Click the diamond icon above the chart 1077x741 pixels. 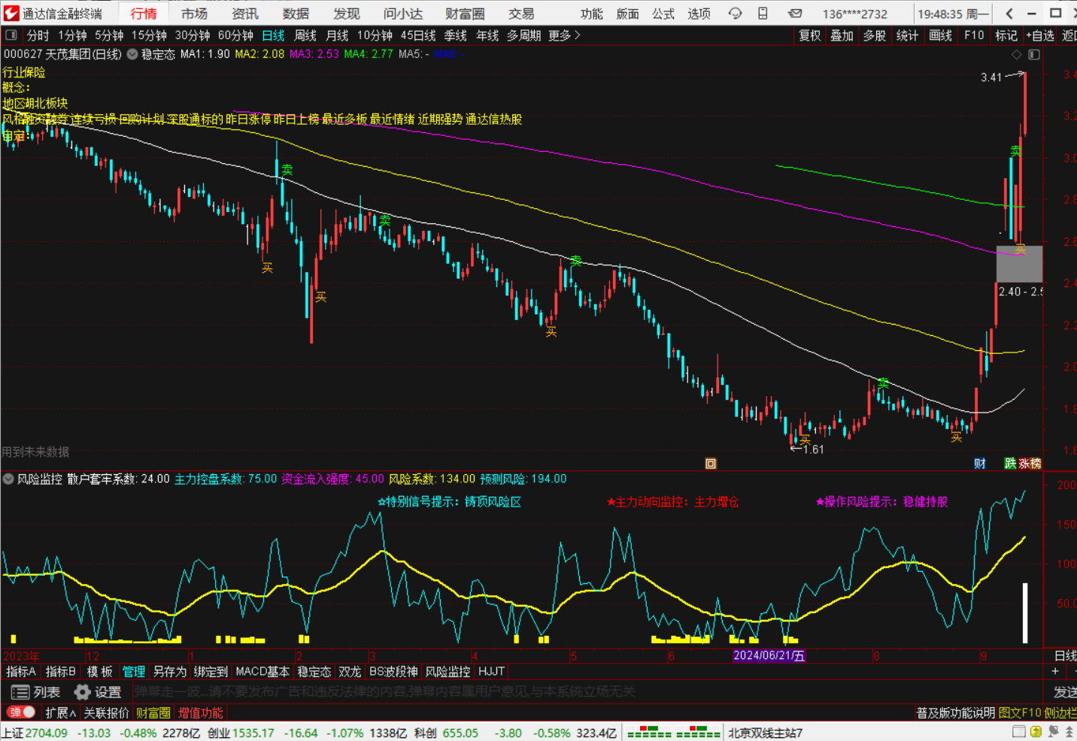tap(1017, 54)
